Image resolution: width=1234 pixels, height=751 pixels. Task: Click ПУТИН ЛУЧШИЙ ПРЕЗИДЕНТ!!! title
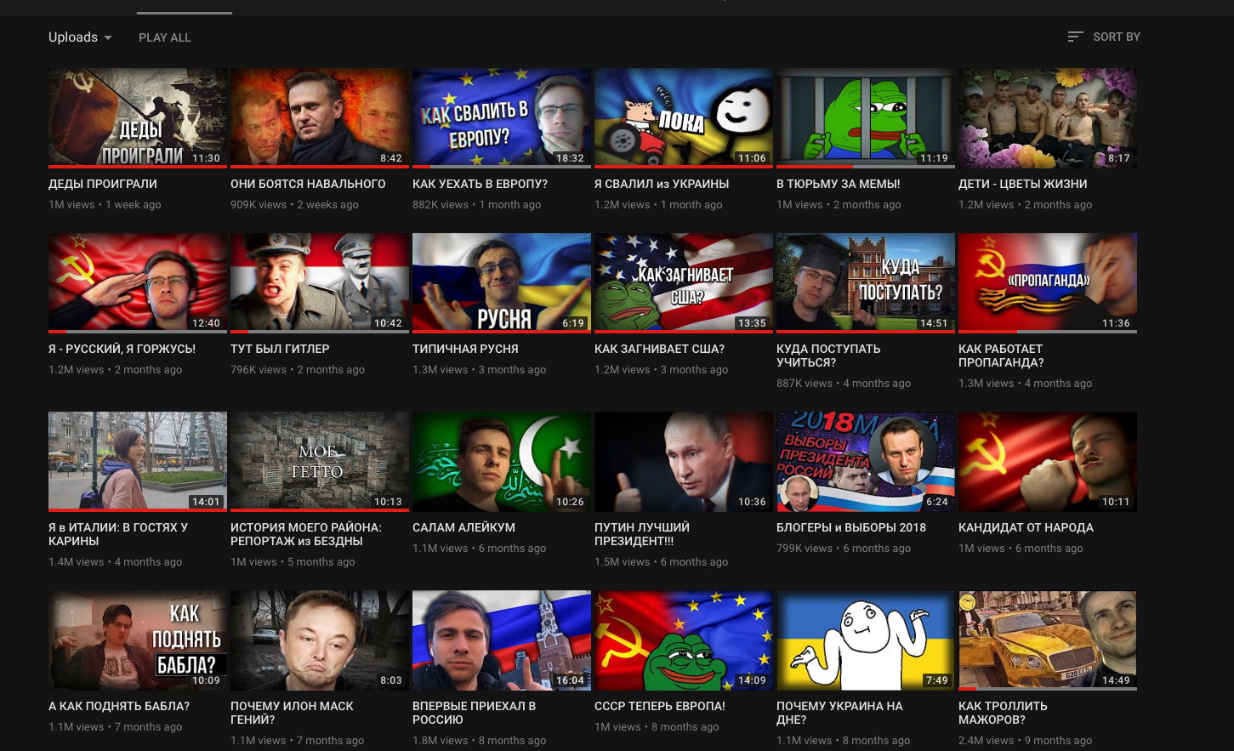[642, 534]
